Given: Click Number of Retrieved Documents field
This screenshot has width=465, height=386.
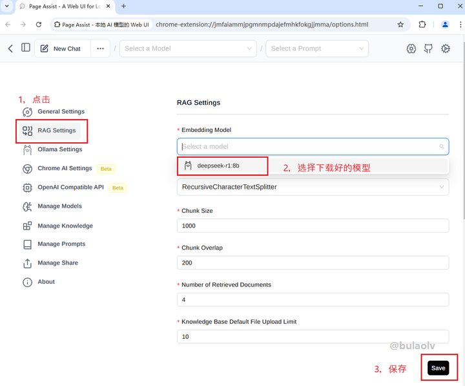Looking at the screenshot, I should [313, 299].
